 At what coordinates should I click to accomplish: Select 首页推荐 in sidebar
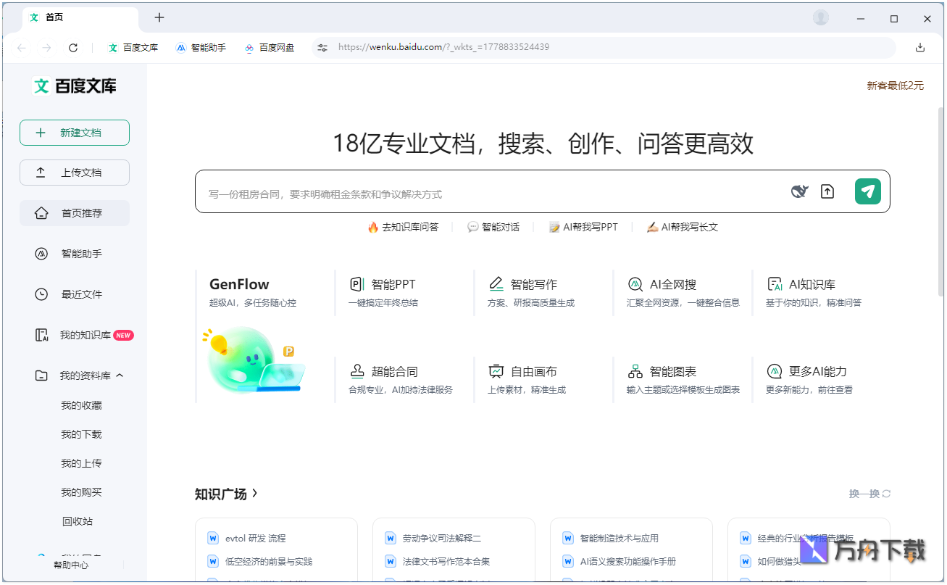pos(75,213)
